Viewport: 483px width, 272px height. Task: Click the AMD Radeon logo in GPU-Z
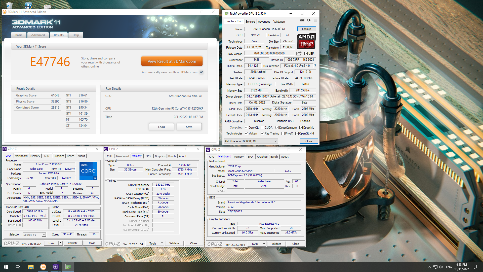coord(306,41)
